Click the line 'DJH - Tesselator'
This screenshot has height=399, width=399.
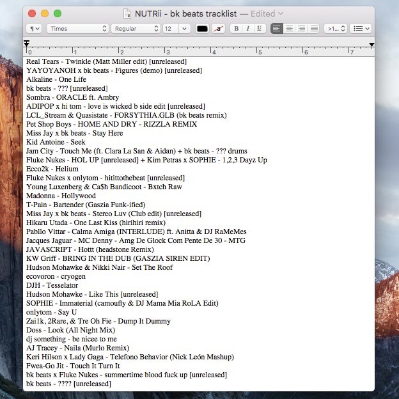pos(52,285)
